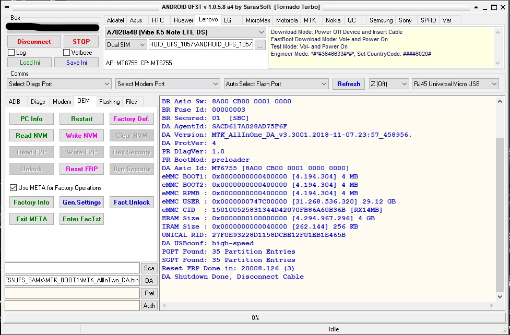
Task: Click the Sca button
Action: 149,268
